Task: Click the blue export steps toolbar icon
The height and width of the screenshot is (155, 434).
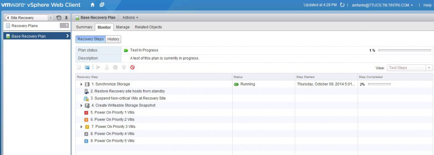Action: pyautogui.click(x=87, y=67)
